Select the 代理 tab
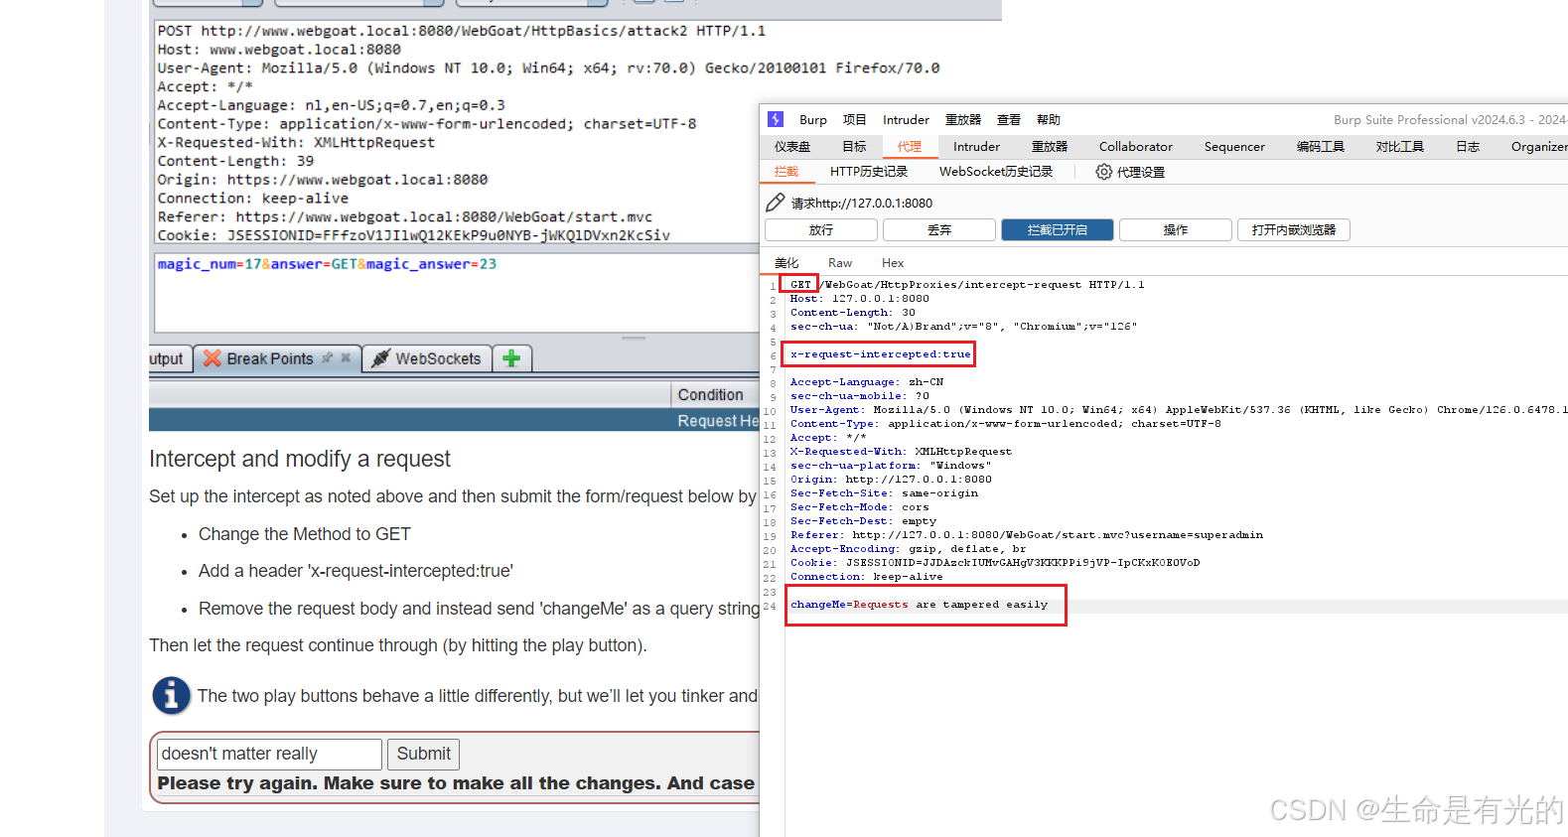Viewport: 1568px width, 837px height. (x=910, y=146)
